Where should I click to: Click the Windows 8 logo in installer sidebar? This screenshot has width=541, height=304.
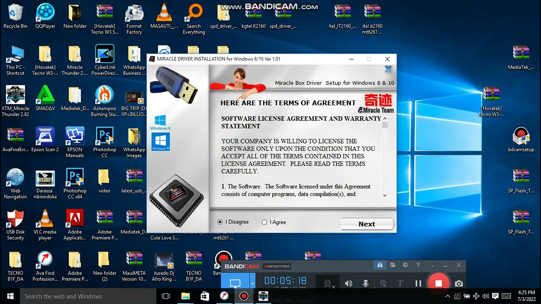tap(160, 122)
